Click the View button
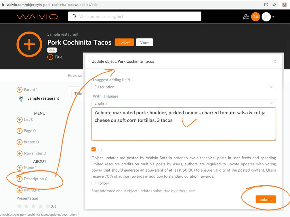This screenshot has height=217, width=290. pyautogui.click(x=144, y=42)
